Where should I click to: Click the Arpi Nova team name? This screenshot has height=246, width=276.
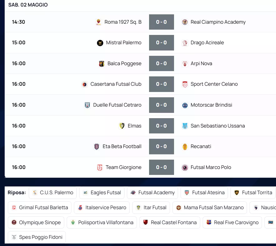pos(201,64)
